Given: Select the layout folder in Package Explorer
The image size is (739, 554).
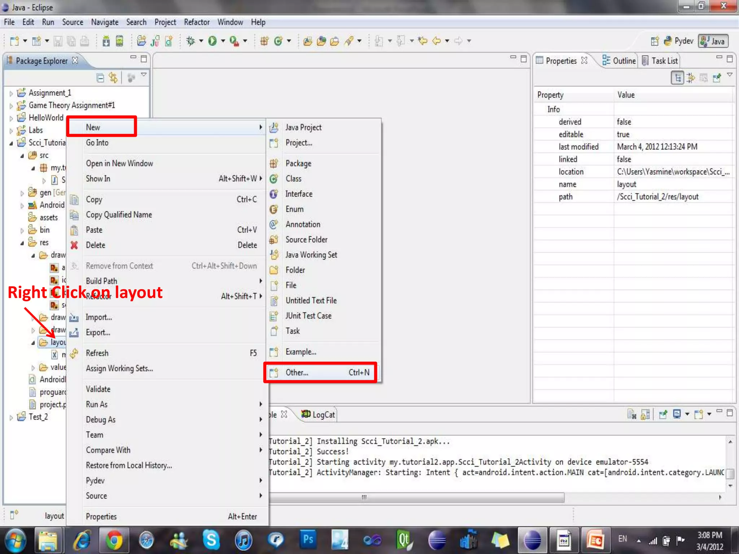Looking at the screenshot, I should [x=53, y=342].
